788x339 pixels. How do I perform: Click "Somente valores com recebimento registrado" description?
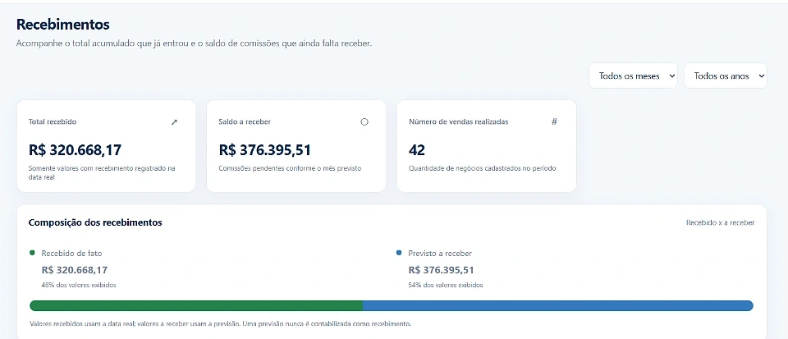pos(102,172)
